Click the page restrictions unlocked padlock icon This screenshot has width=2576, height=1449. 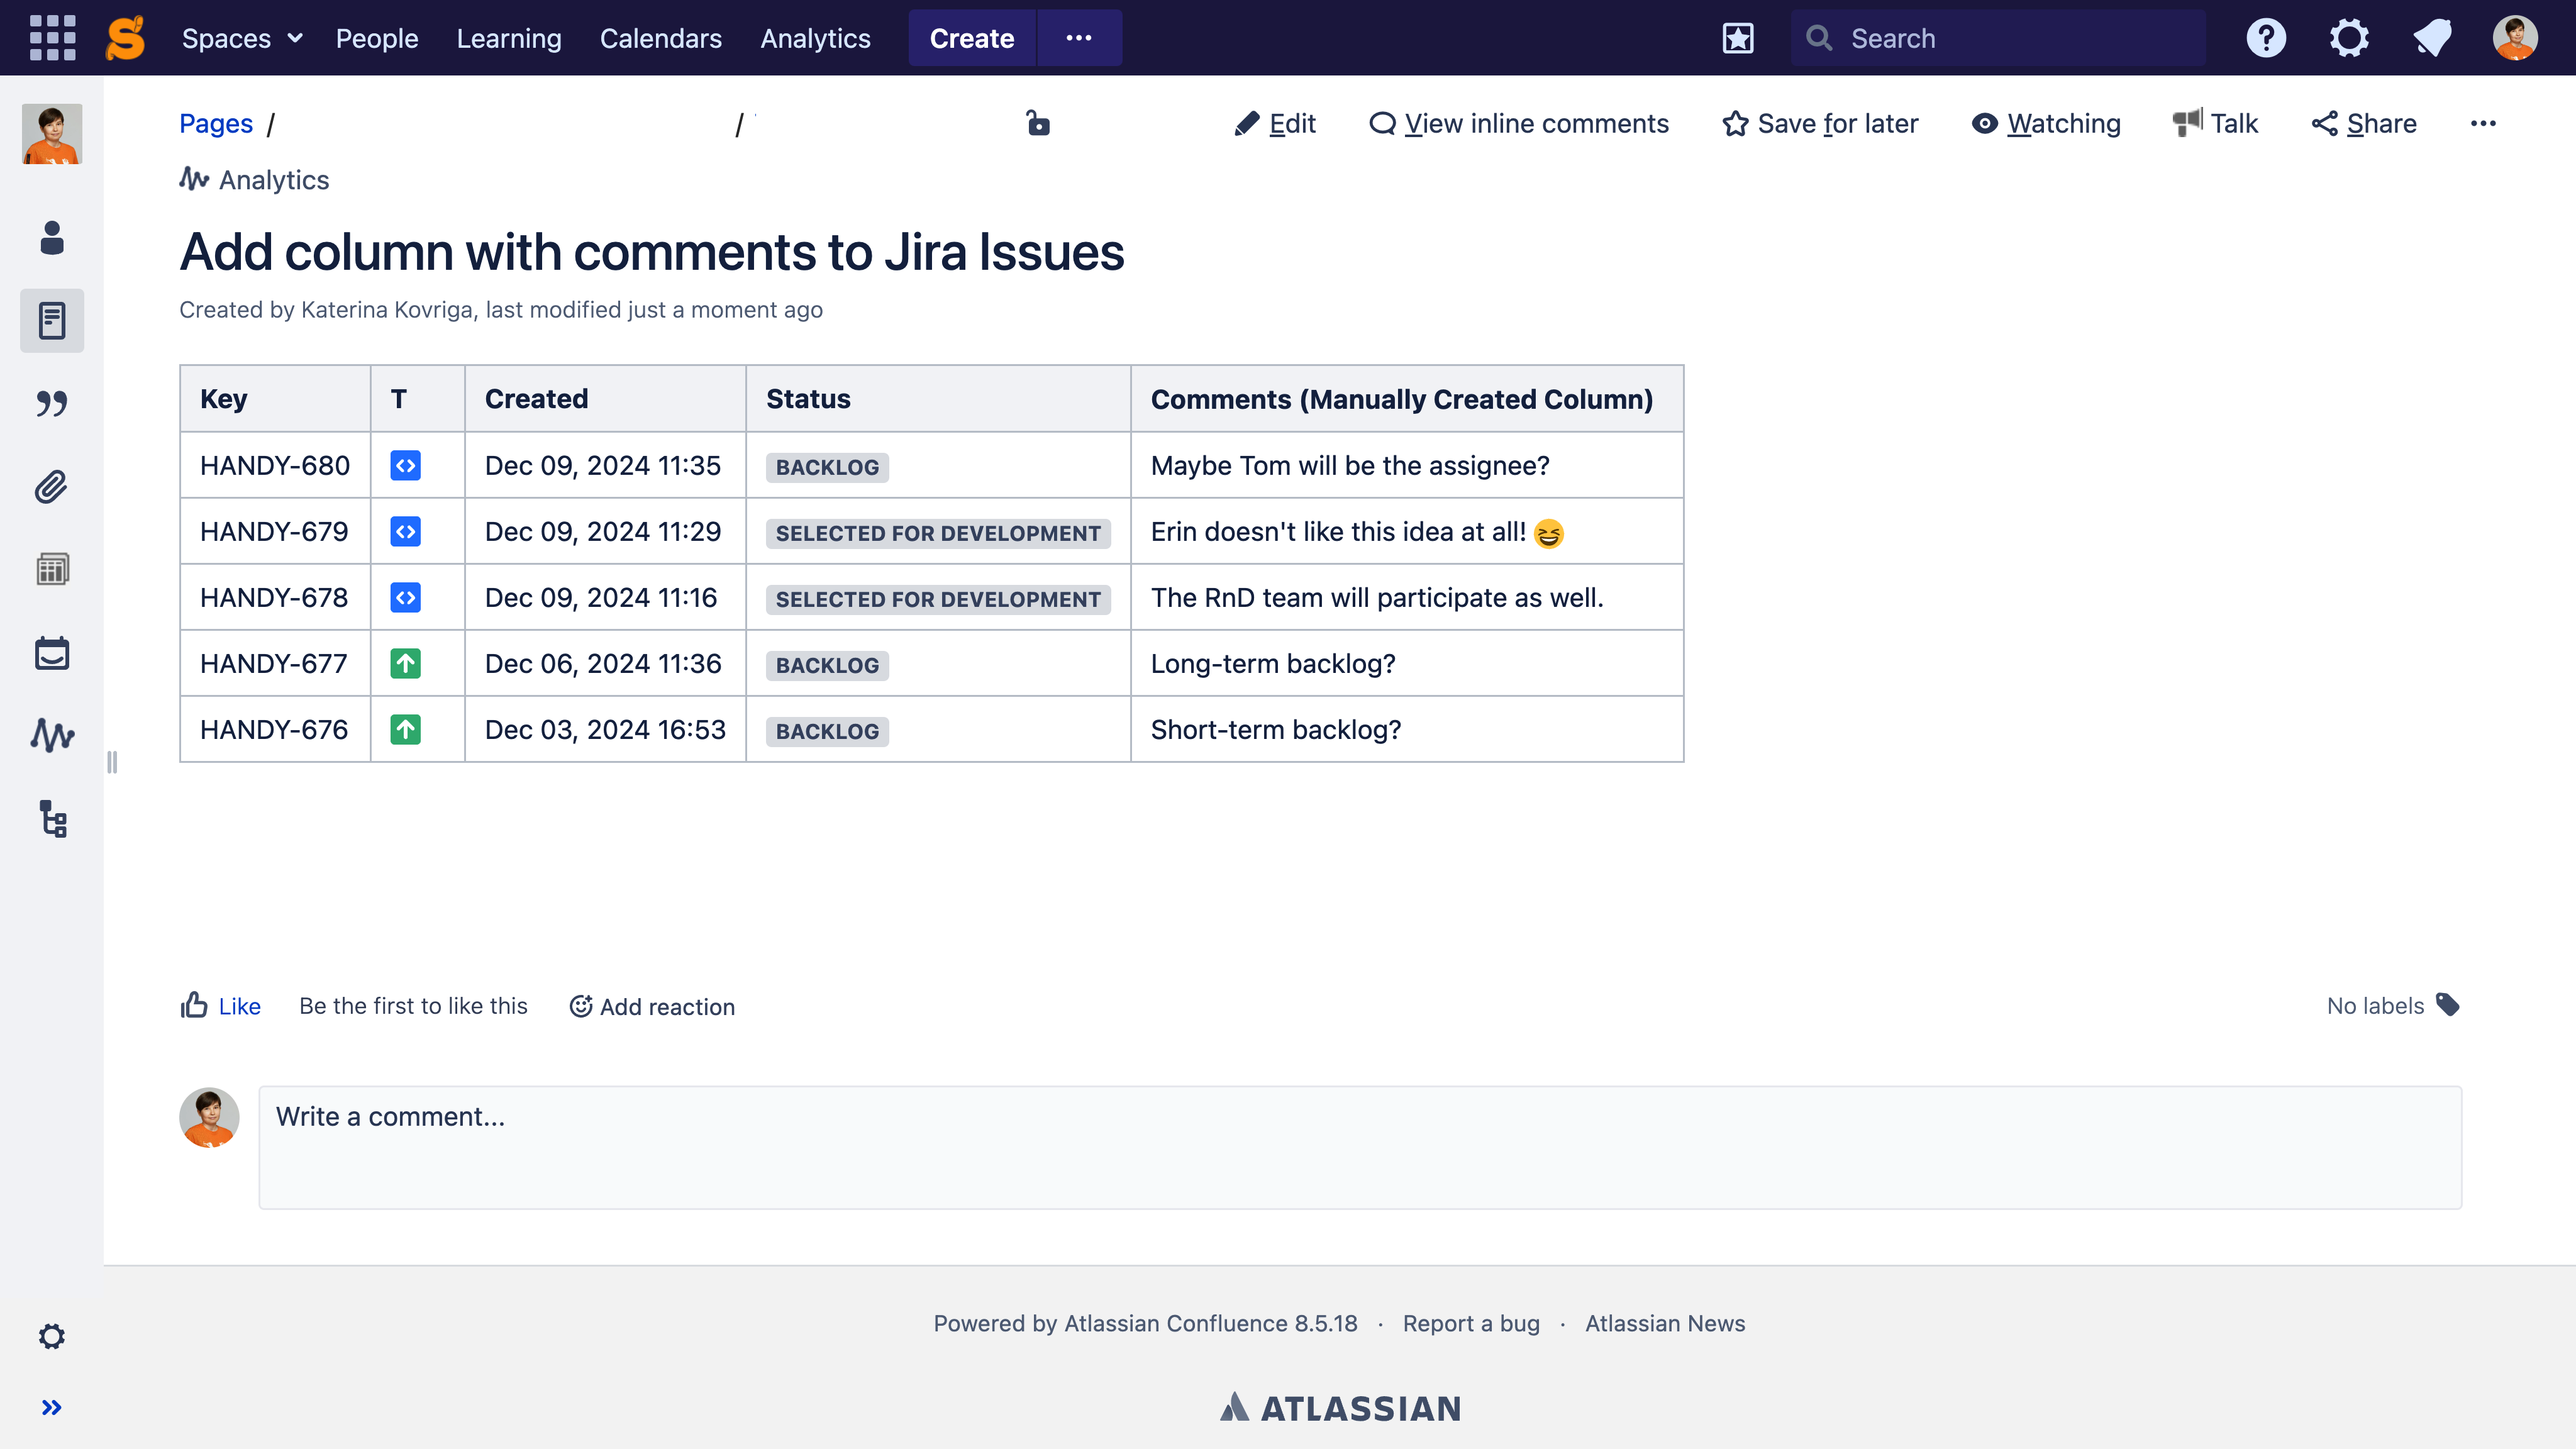pos(1038,123)
